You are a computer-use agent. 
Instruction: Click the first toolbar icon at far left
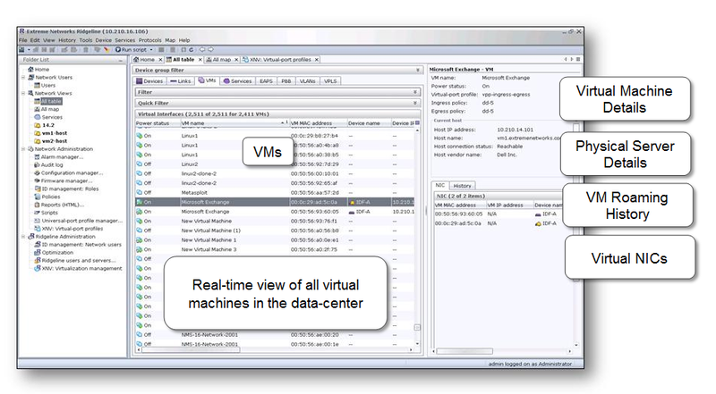[x=21, y=50]
